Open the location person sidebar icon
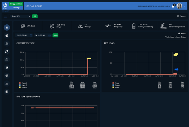This screenshot has width=189, height=127. [x=7, y=60]
